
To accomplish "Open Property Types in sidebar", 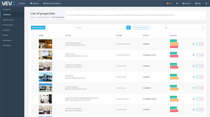I will pyautogui.click(x=8, y=25).
